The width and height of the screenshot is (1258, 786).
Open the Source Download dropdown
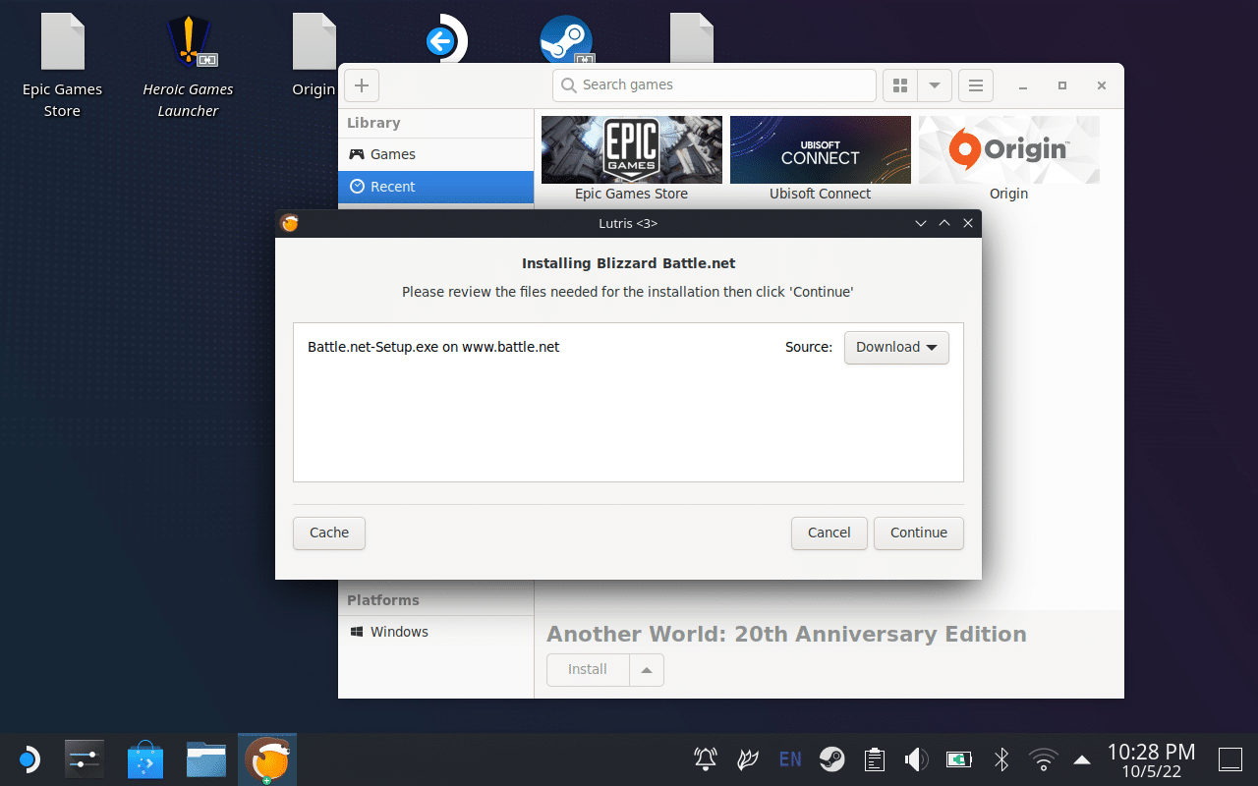pos(896,347)
